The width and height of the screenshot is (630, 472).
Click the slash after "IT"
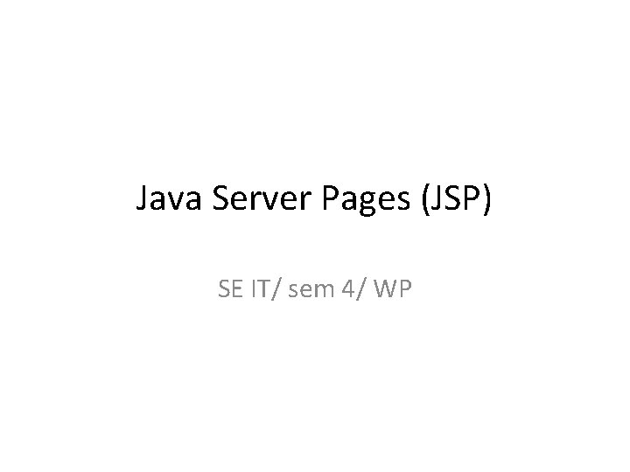(275, 289)
